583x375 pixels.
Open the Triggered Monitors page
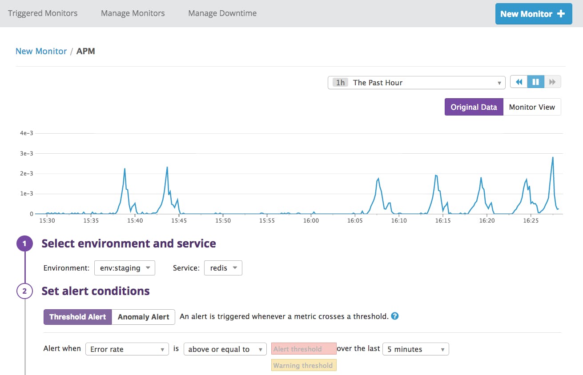coord(43,13)
